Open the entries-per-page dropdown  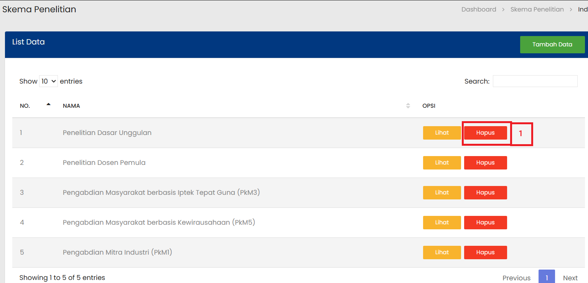48,81
